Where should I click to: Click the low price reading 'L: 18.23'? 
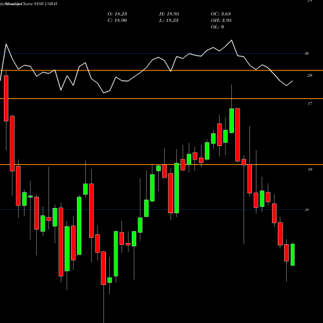click(x=169, y=21)
